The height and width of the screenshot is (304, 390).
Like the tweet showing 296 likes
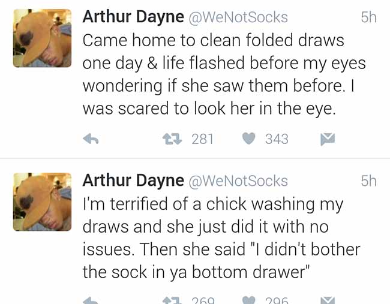pyautogui.click(x=249, y=300)
